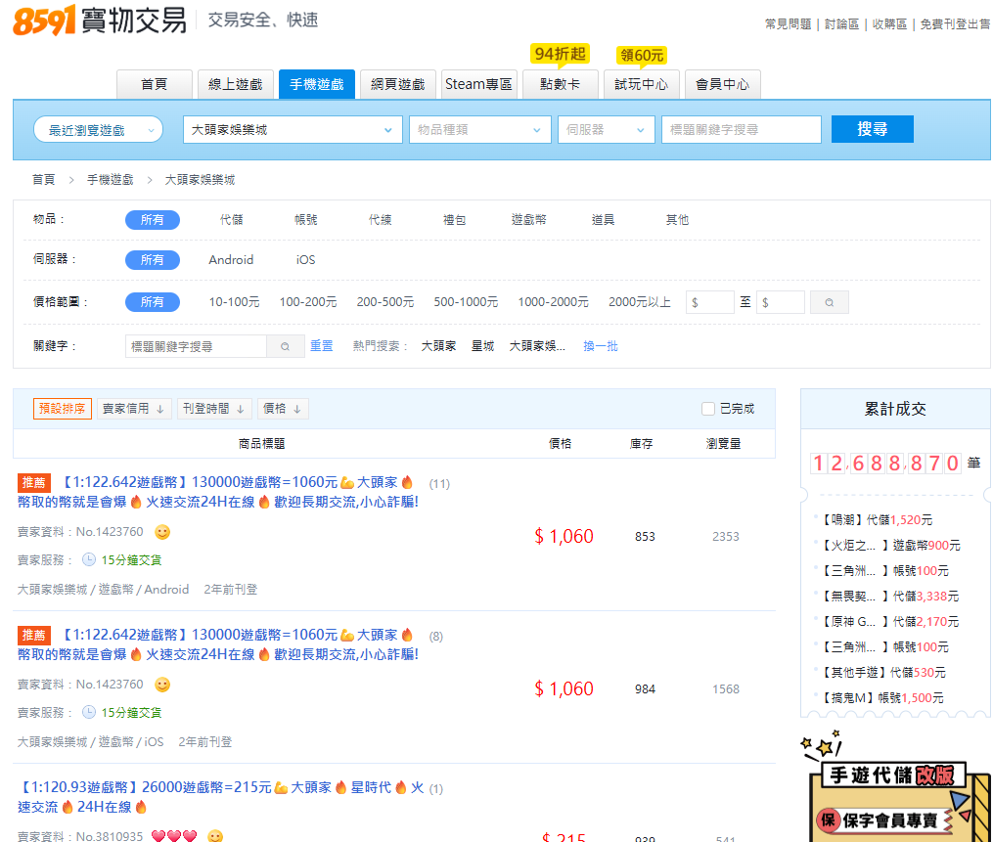The height and width of the screenshot is (842, 993).
Task: Focus the 關鍵字 filter input field
Action: click(x=196, y=346)
